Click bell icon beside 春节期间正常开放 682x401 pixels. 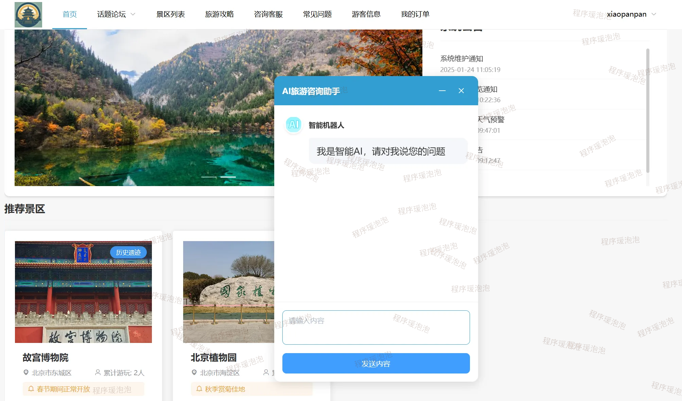[x=31, y=389]
